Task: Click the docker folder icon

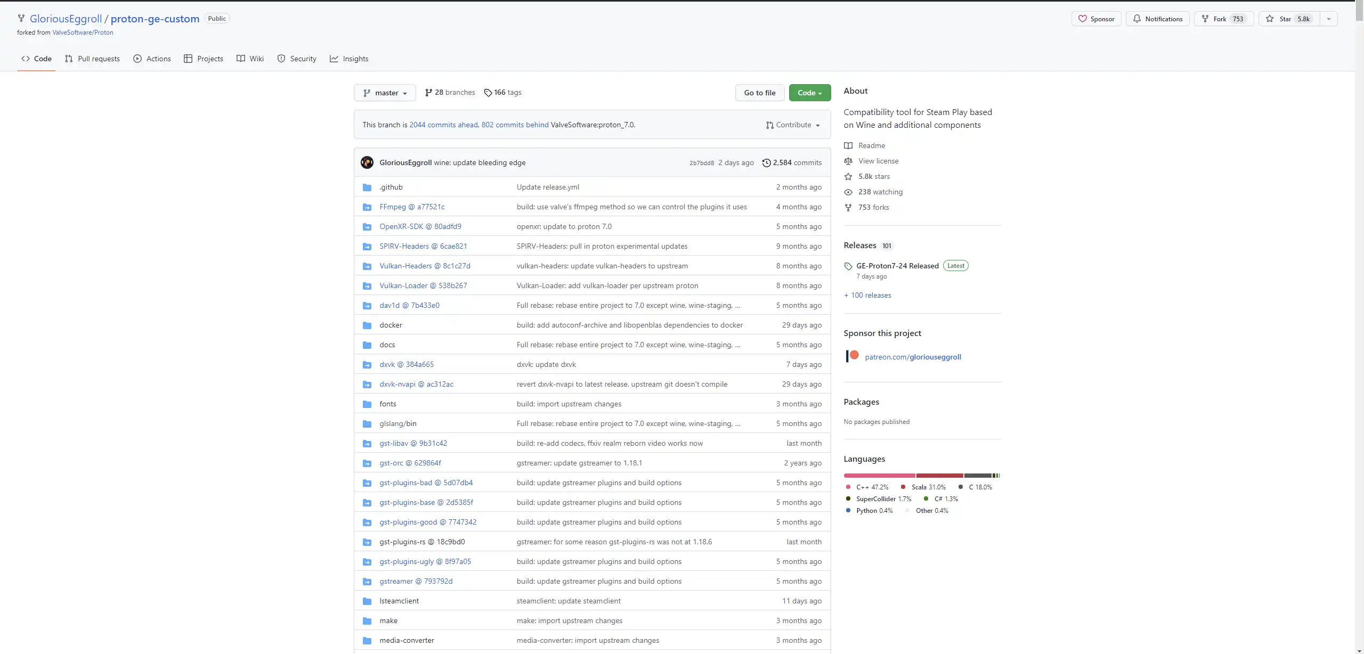Action: (x=367, y=325)
